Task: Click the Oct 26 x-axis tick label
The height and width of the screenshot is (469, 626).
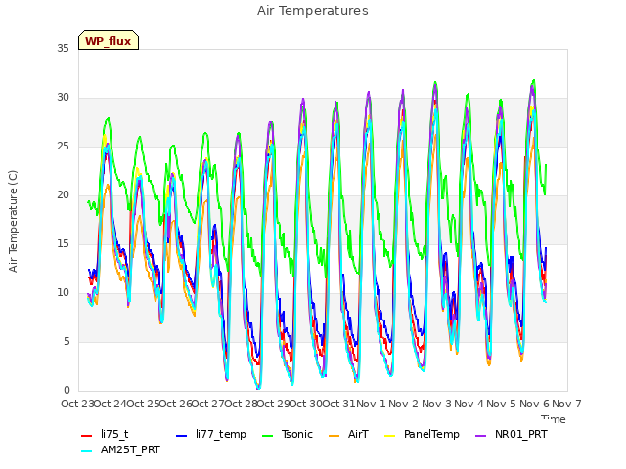Action: pos(176,404)
